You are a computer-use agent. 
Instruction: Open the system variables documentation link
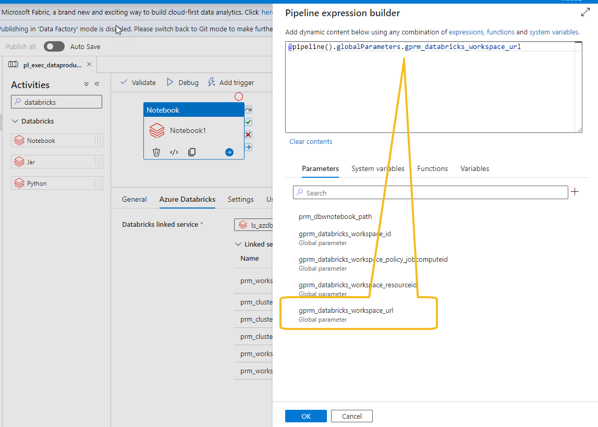554,32
